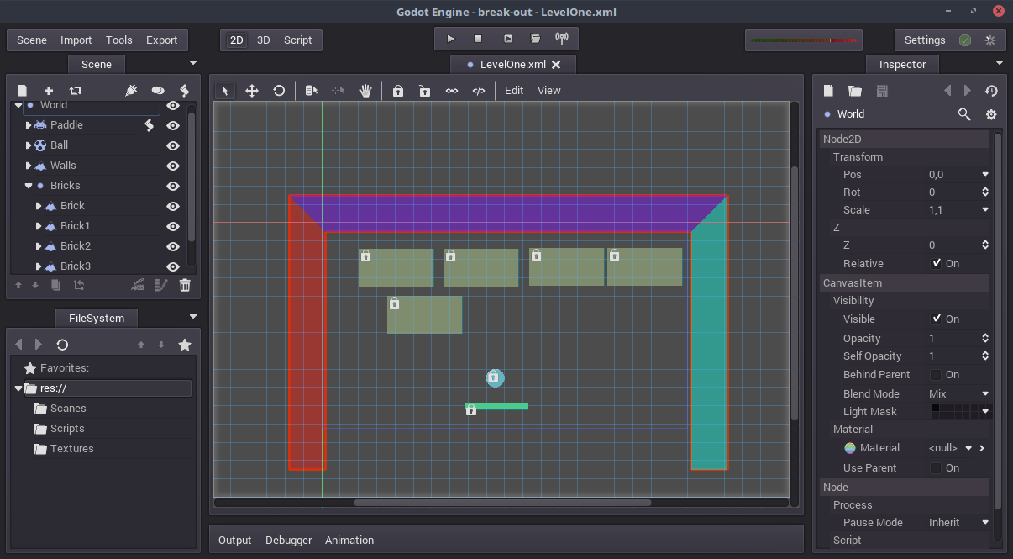Lock the selected object

[x=397, y=90]
